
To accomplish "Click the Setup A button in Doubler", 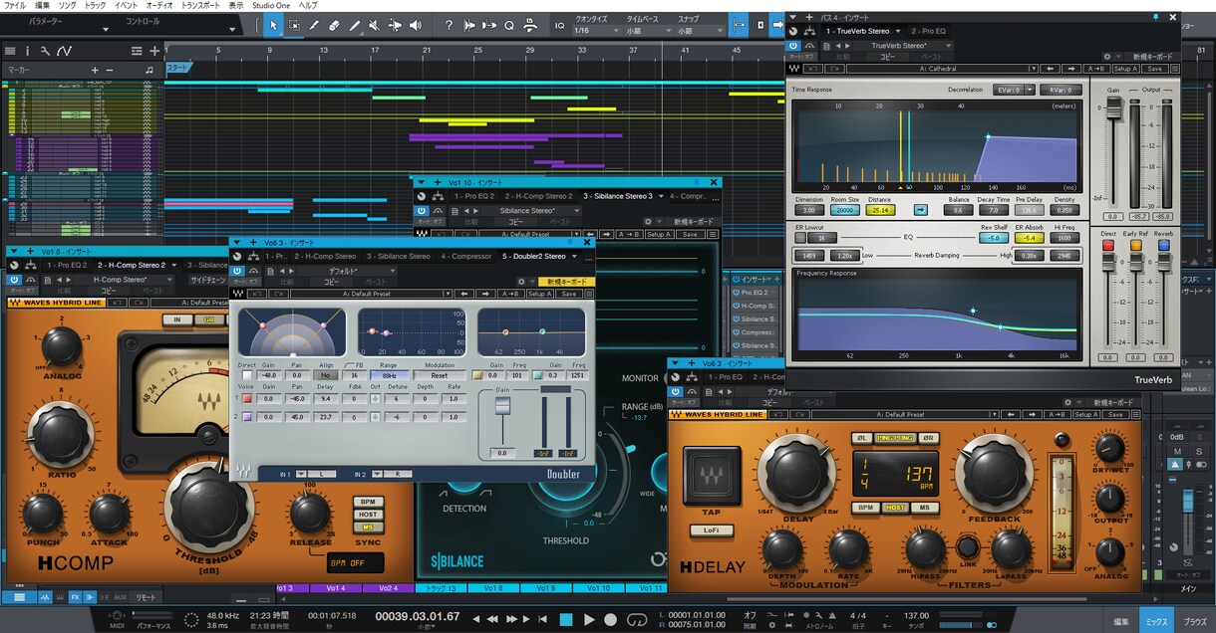I will click(540, 294).
